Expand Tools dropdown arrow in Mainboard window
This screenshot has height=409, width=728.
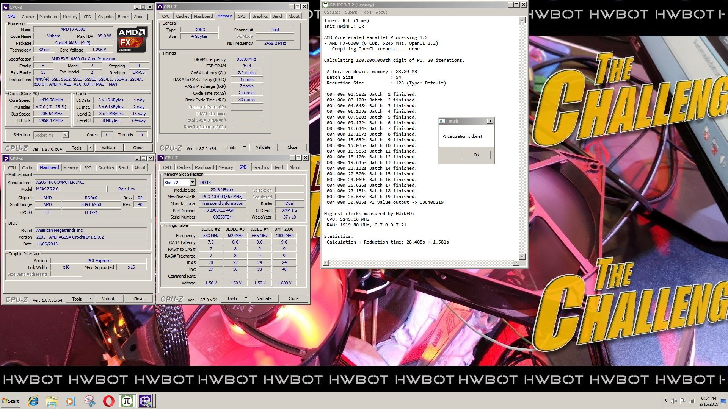pos(91,299)
